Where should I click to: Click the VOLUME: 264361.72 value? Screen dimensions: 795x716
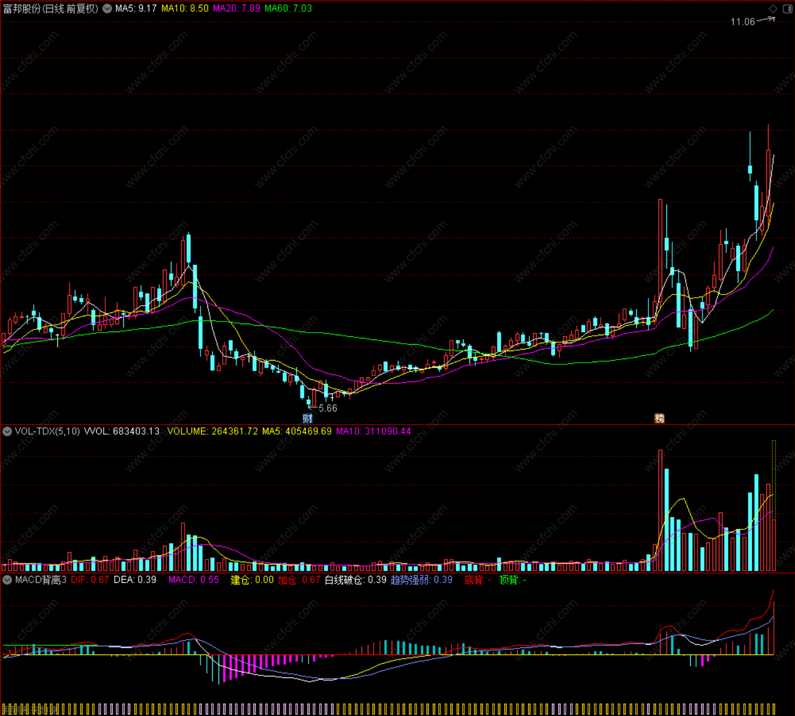213,432
